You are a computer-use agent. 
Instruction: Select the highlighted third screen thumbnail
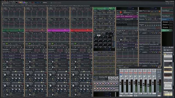(x=168, y=70)
